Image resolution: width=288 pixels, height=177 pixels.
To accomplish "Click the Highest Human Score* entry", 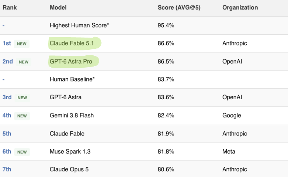I will tap(80, 25).
